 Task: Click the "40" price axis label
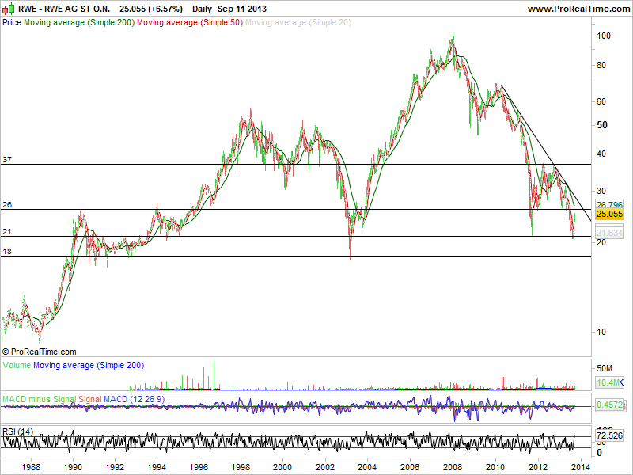coord(601,154)
